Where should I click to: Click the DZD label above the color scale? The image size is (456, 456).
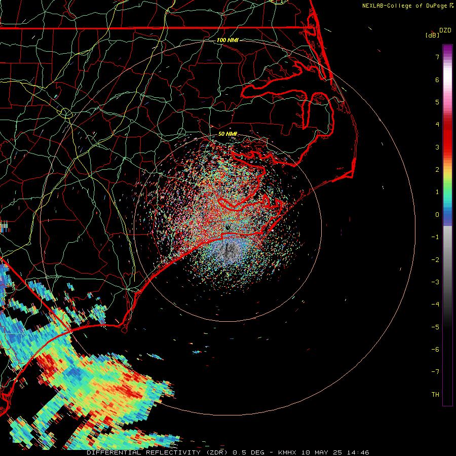(x=445, y=30)
